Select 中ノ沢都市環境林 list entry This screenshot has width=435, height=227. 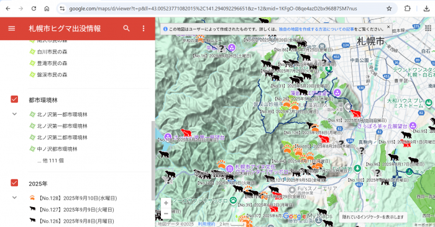tap(57, 149)
